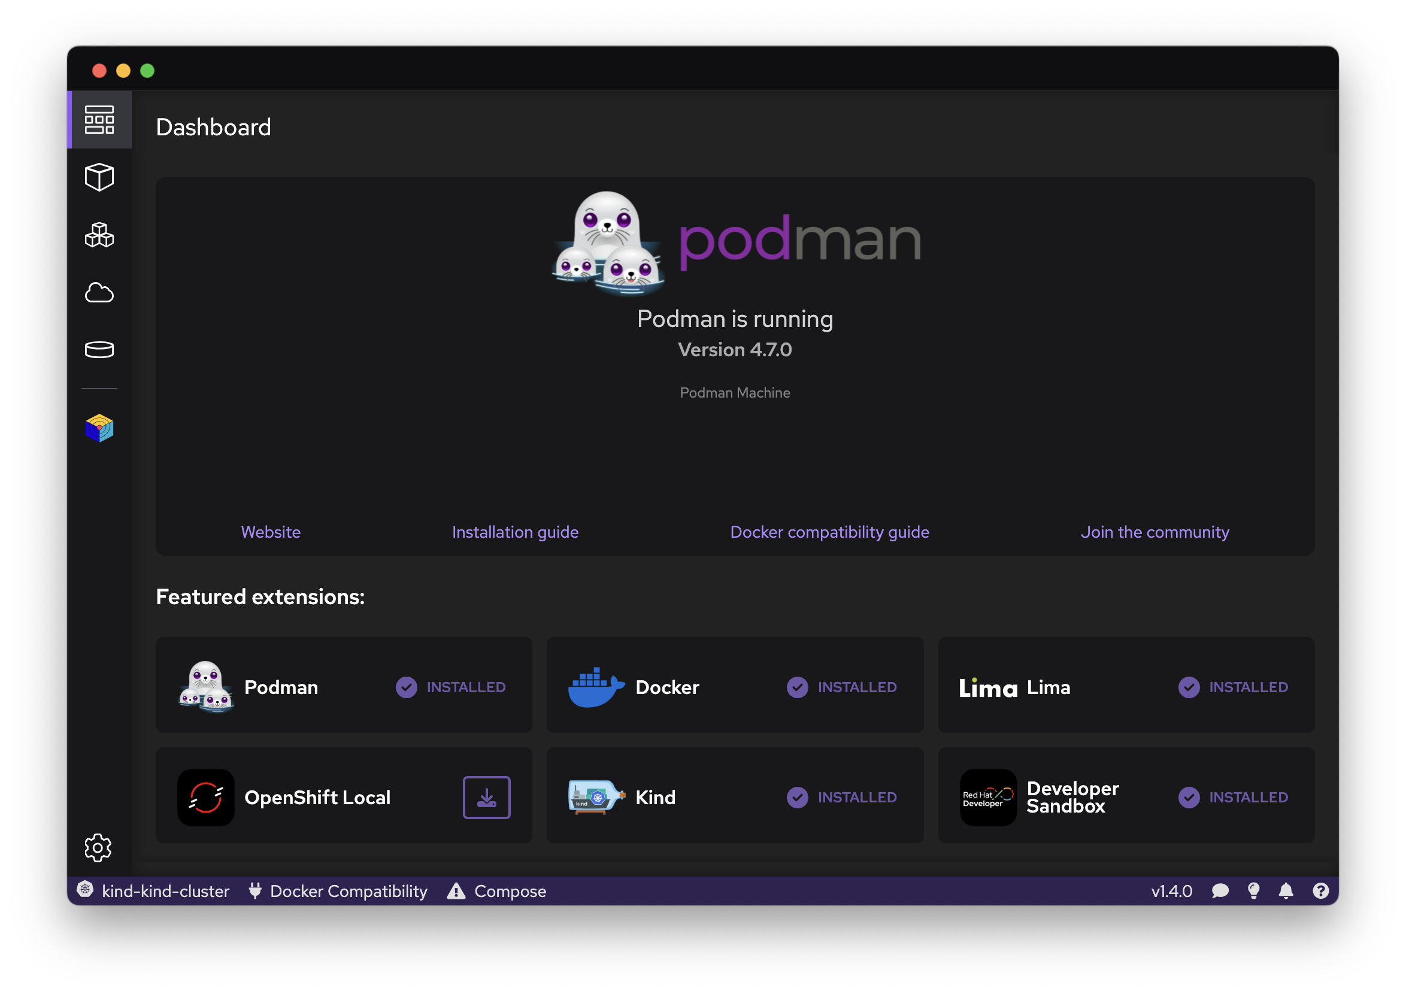Viewport: 1406px width, 994px height.
Task: Click the Kubernetes wheel icon in status bar
Action: tap(85, 890)
